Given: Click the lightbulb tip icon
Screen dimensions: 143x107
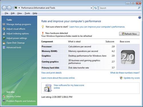Looking at the screenshot, I should tap(43, 27).
